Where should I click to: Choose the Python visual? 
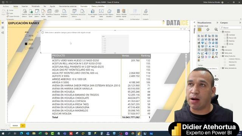pos(199,53)
